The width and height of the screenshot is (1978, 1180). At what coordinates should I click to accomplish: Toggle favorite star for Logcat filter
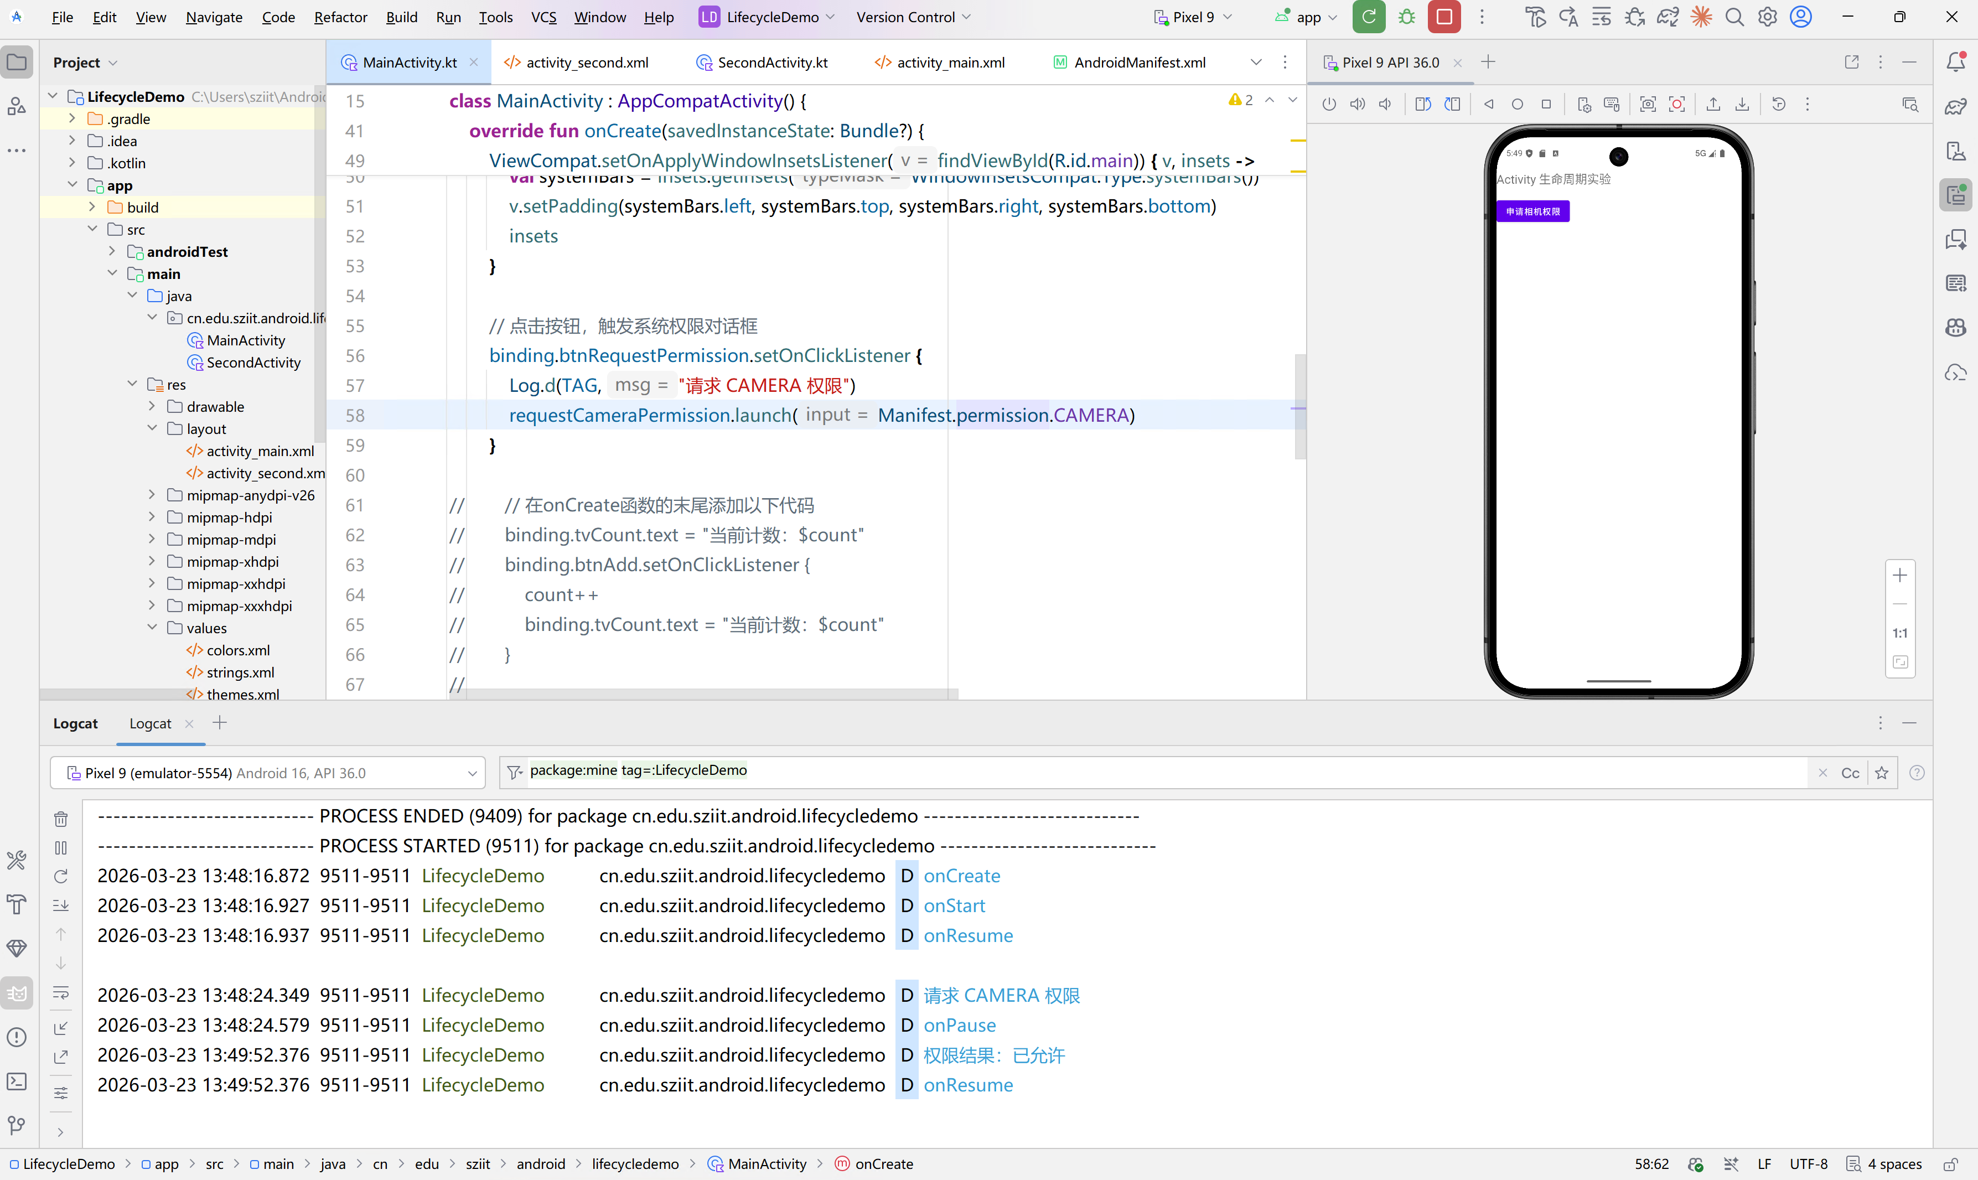click(1882, 773)
